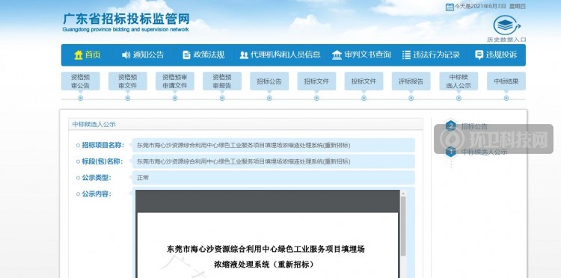The image size is (561, 278).
Task: Select the 资格预审文件 stage tab
Action: point(128,81)
